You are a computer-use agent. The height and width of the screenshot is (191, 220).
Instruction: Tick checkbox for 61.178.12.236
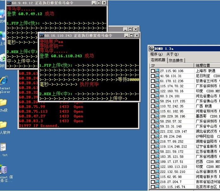tap(153, 81)
